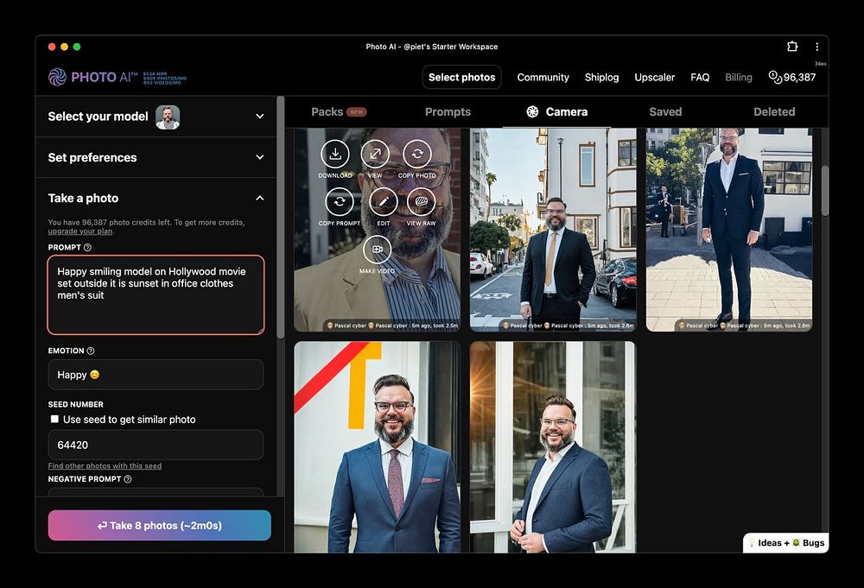This screenshot has width=864, height=588.
Task: Click the Photo AI logo
Action: (x=92, y=77)
